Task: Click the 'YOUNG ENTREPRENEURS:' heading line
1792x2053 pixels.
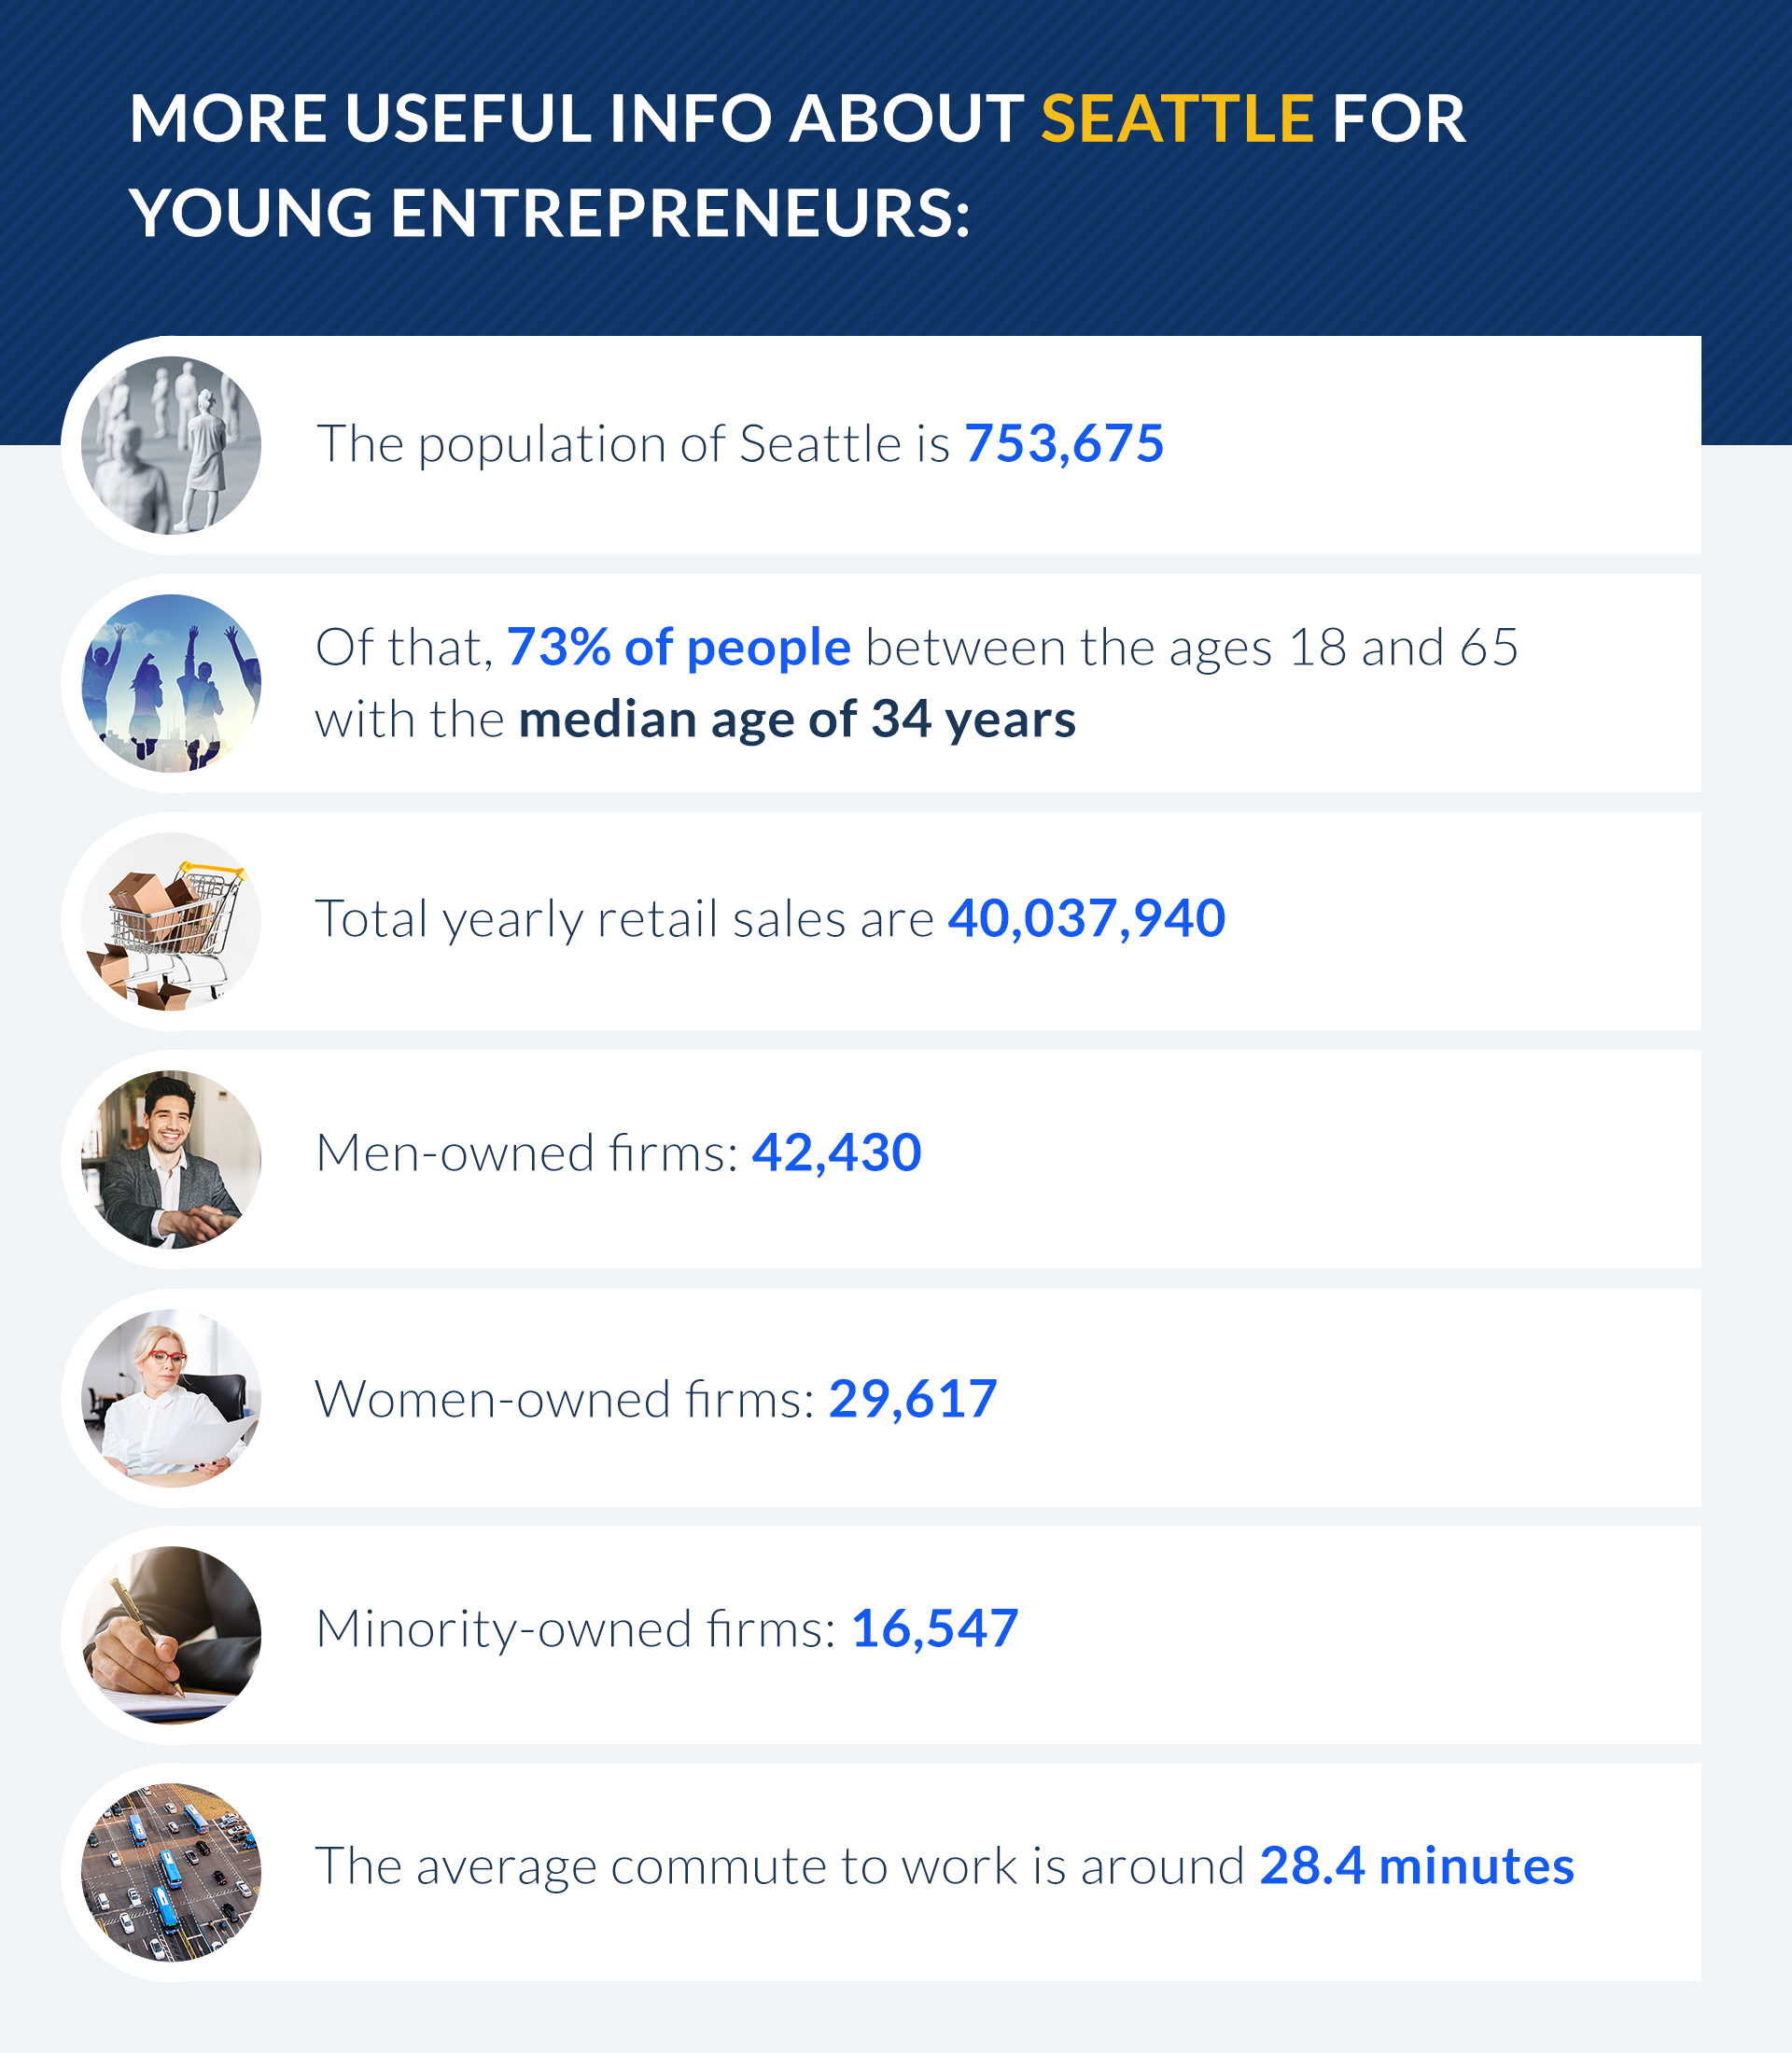Action: (x=550, y=214)
